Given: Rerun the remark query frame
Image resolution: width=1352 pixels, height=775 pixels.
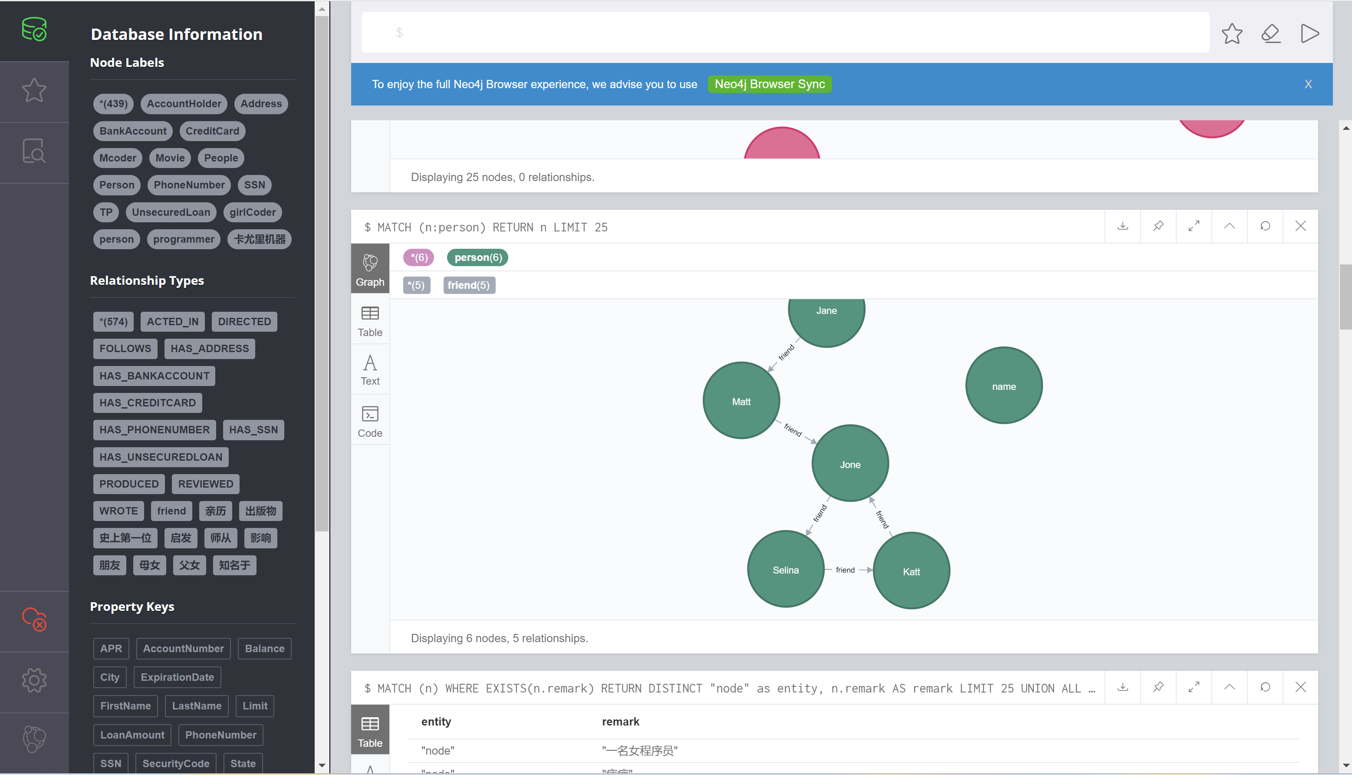Looking at the screenshot, I should [x=1265, y=687].
